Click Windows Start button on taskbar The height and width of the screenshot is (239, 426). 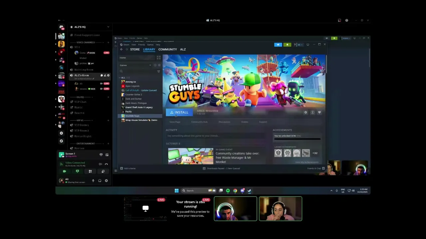tap(177, 191)
